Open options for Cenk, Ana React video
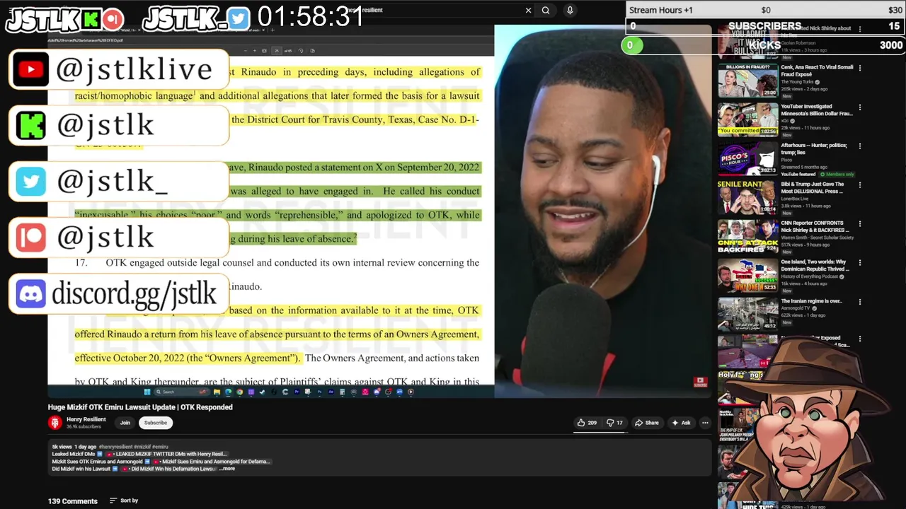 [860, 68]
